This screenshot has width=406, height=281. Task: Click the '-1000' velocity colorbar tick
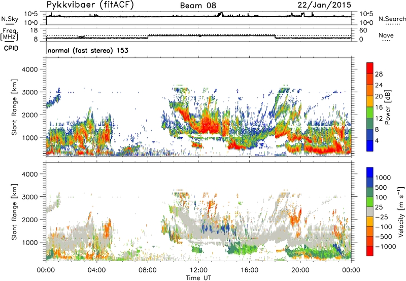(386, 247)
